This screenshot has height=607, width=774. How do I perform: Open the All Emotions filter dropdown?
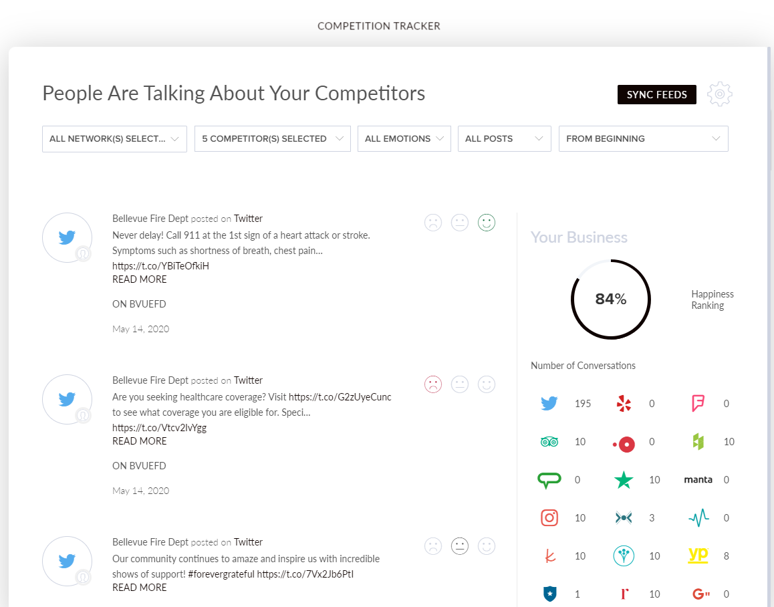(x=404, y=138)
